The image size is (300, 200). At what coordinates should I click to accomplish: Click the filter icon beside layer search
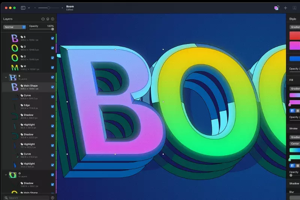coord(52,197)
